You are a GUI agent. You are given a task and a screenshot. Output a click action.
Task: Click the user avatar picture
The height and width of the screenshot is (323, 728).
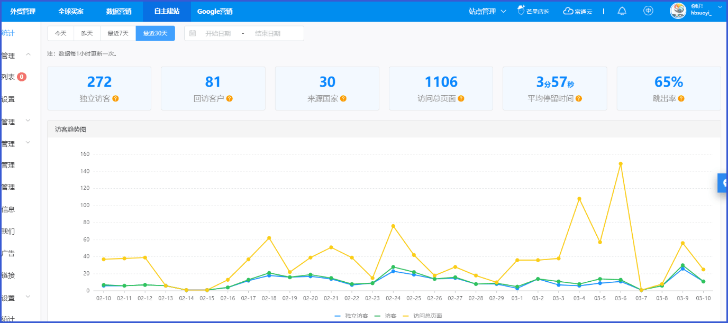[678, 11]
